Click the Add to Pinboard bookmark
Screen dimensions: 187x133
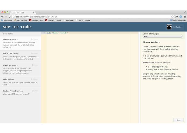coord(83,20)
